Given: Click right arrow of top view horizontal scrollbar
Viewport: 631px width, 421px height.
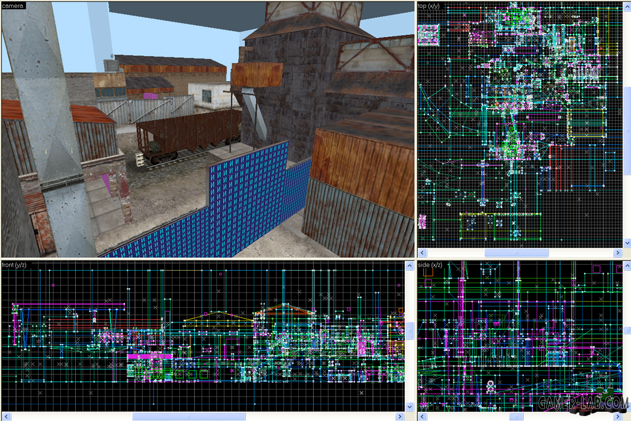Looking at the screenshot, I should [x=618, y=252].
